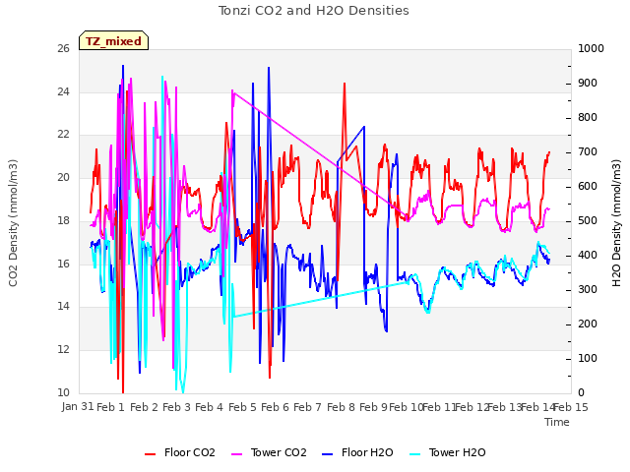Viewport: 630px width, 472px height.
Task: Click the H2O Density (mmol/m3) axis label
Action: click(616, 223)
